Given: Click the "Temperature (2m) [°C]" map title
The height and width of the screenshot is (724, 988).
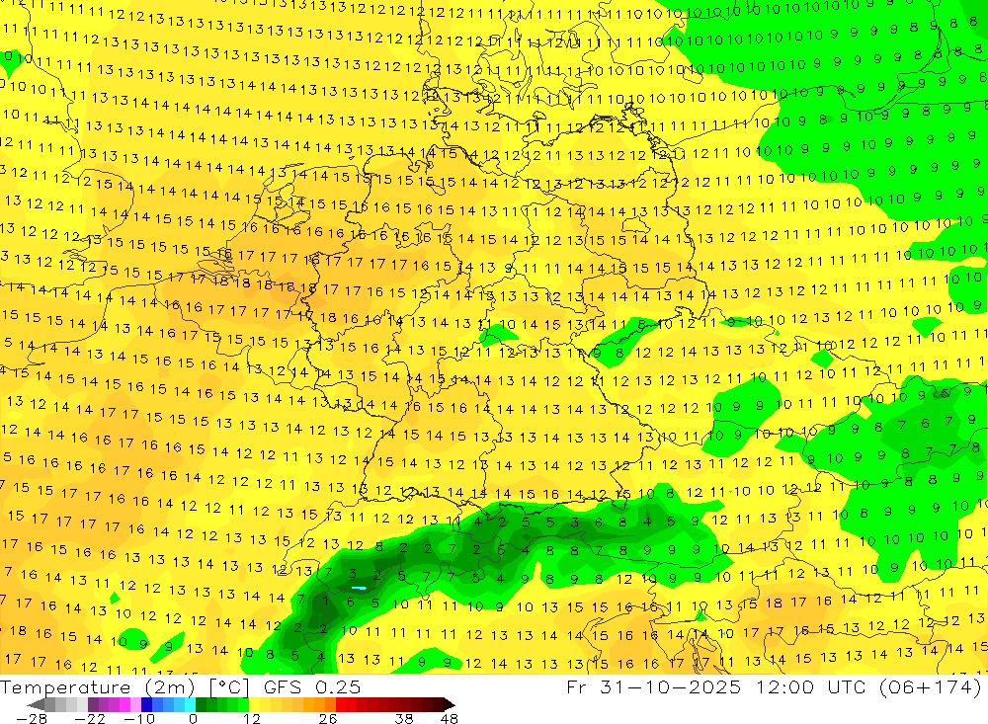Looking at the screenshot, I should pyautogui.click(x=124, y=686).
